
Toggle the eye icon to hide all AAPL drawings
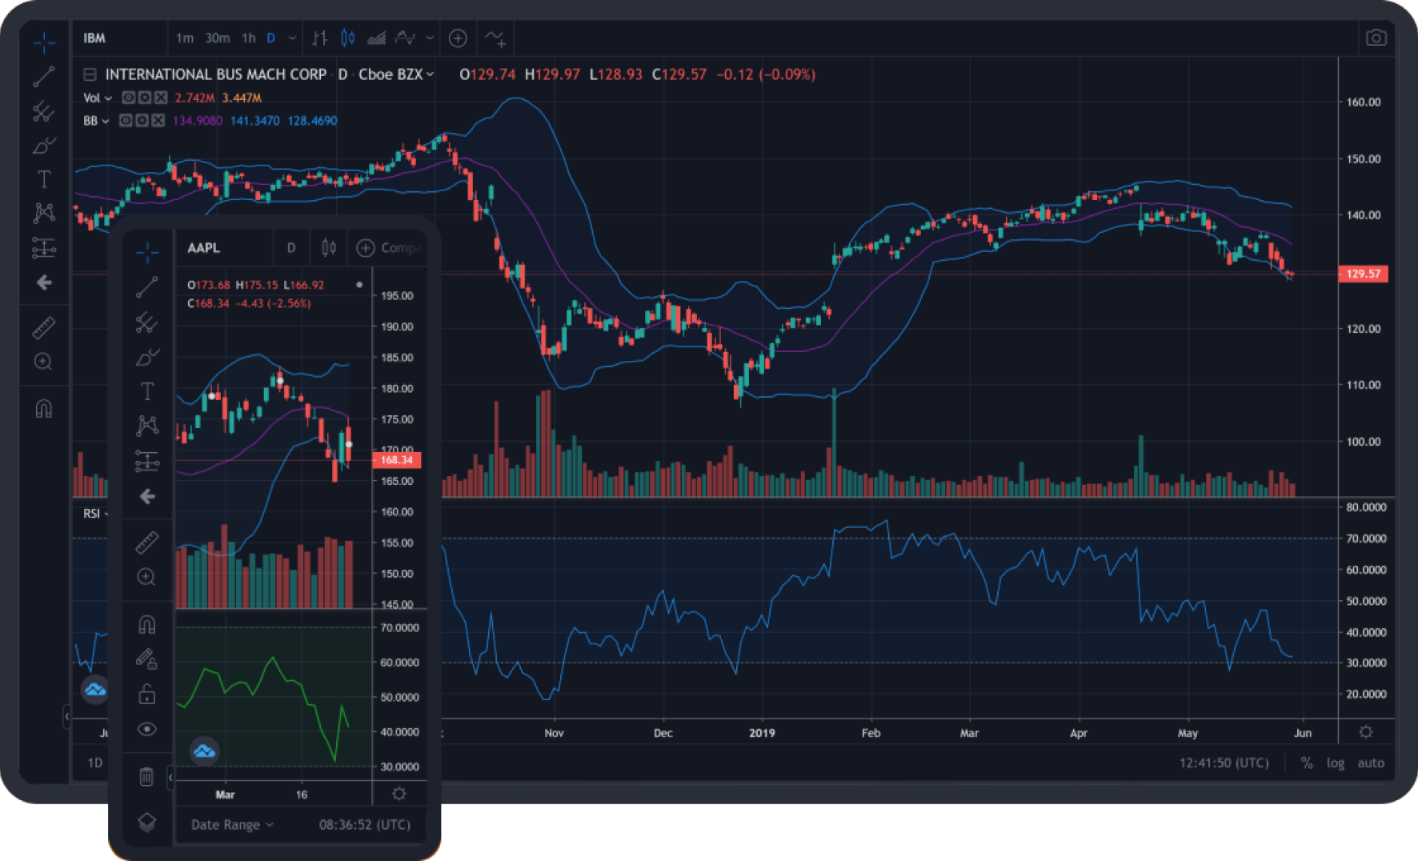tap(146, 729)
